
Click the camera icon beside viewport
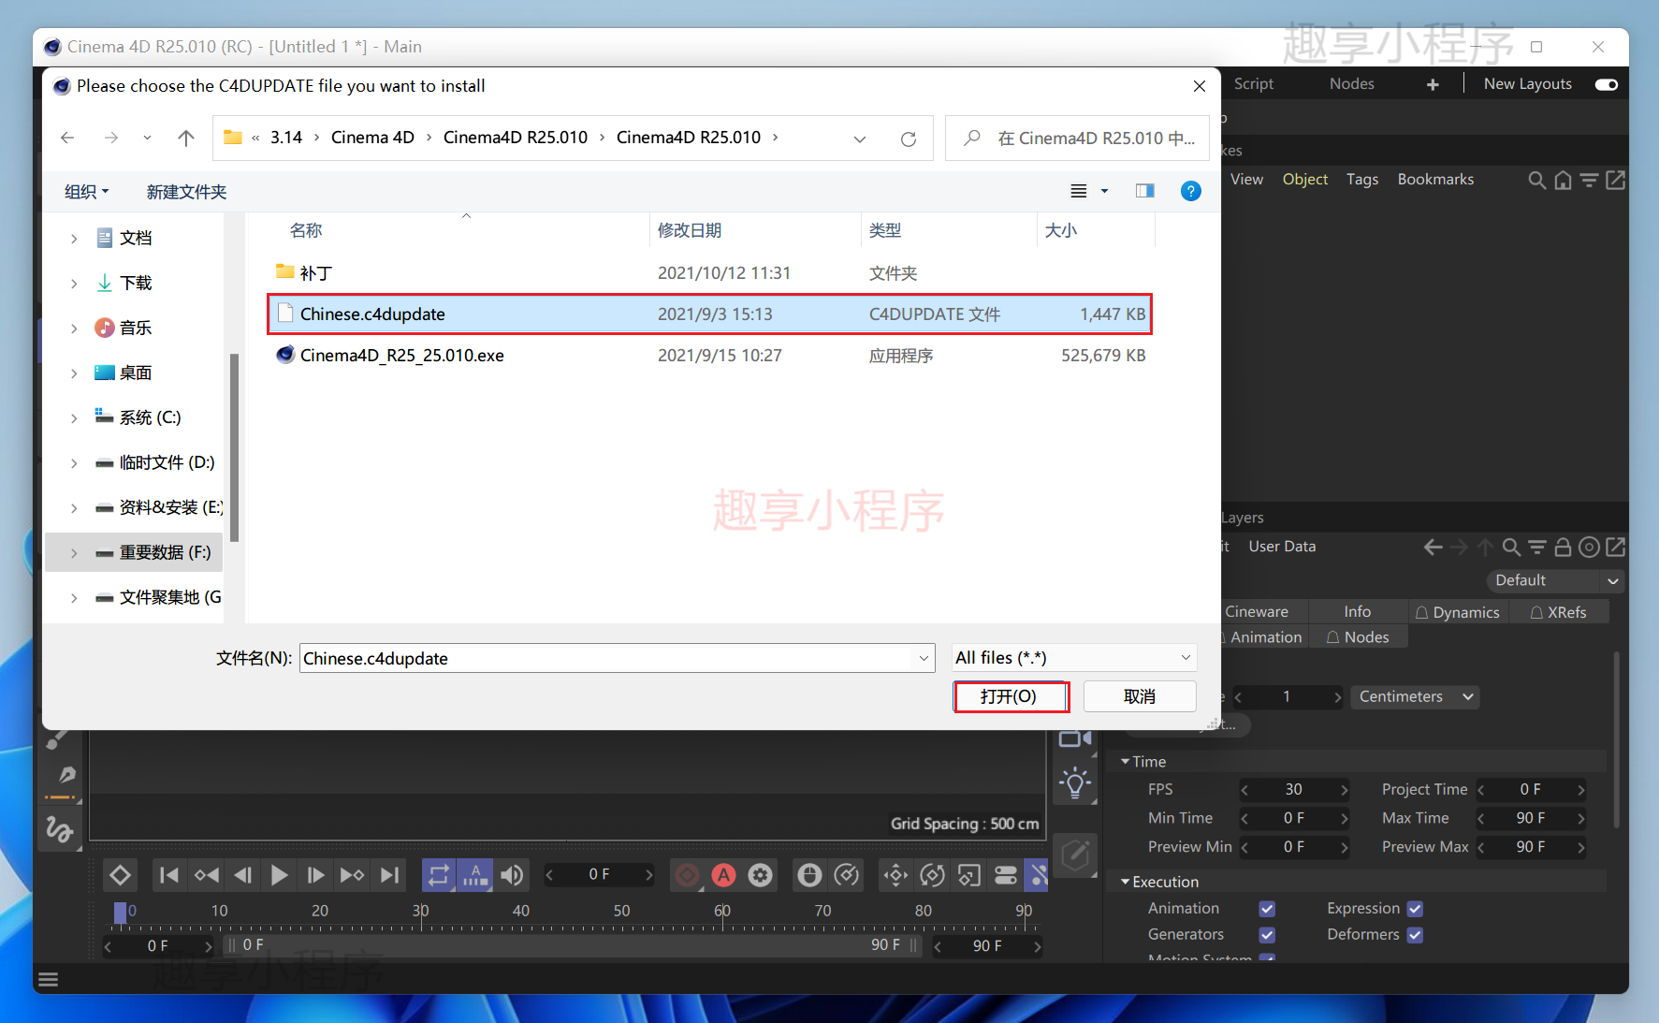(1075, 739)
